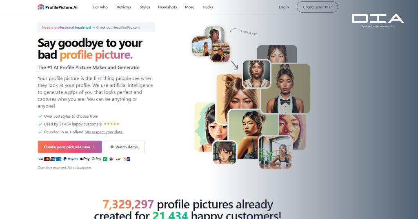The width and height of the screenshot is (418, 219).
Task: Click the Apple Pay payment icon
Action: pyautogui.click(x=85, y=159)
